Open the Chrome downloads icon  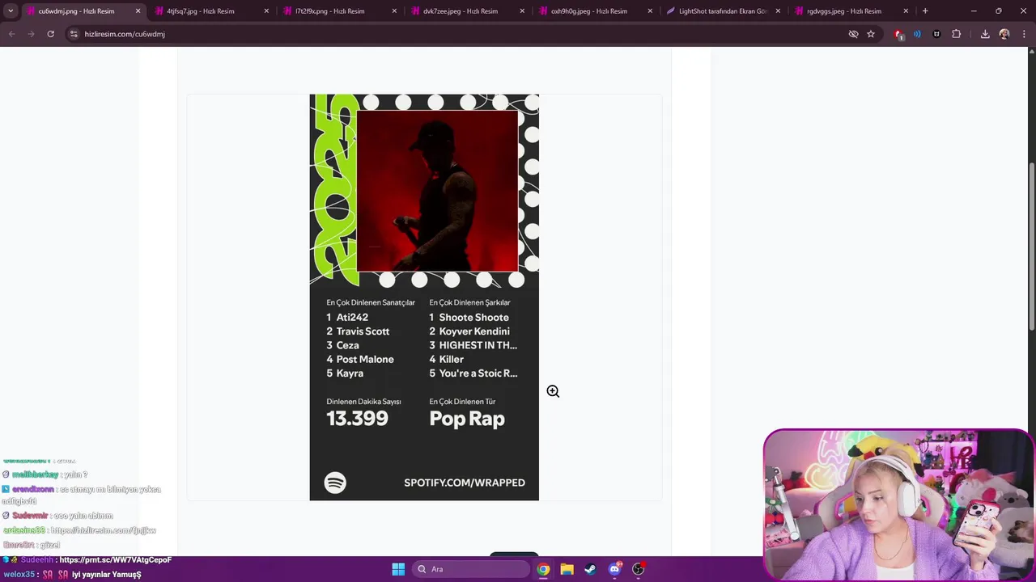tap(985, 34)
